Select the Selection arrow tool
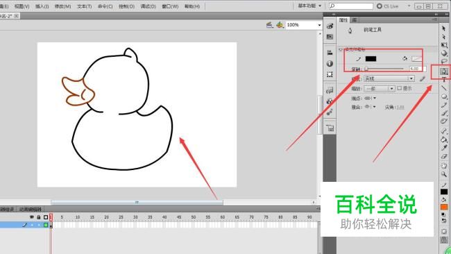 click(444, 28)
